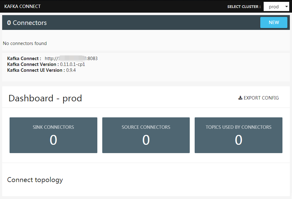Click the KAFKA CONNECT logo text
Viewport: 292px width, 199px height.
point(22,6)
